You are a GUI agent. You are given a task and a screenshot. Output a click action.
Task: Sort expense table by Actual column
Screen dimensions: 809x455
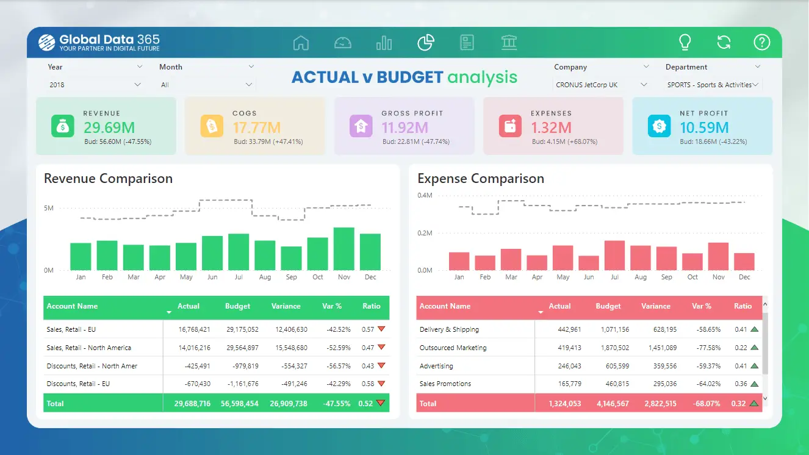pos(560,306)
